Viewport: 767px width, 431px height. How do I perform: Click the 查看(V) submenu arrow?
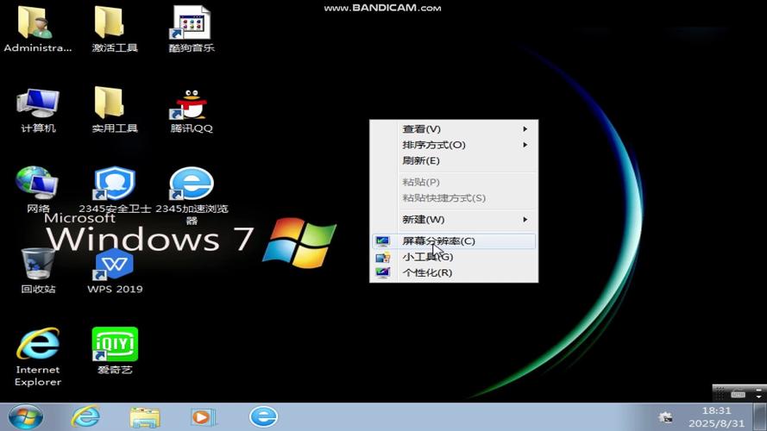[x=525, y=129]
